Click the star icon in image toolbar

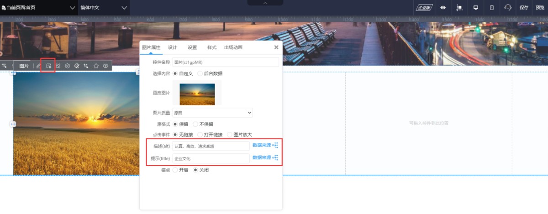pos(96,66)
